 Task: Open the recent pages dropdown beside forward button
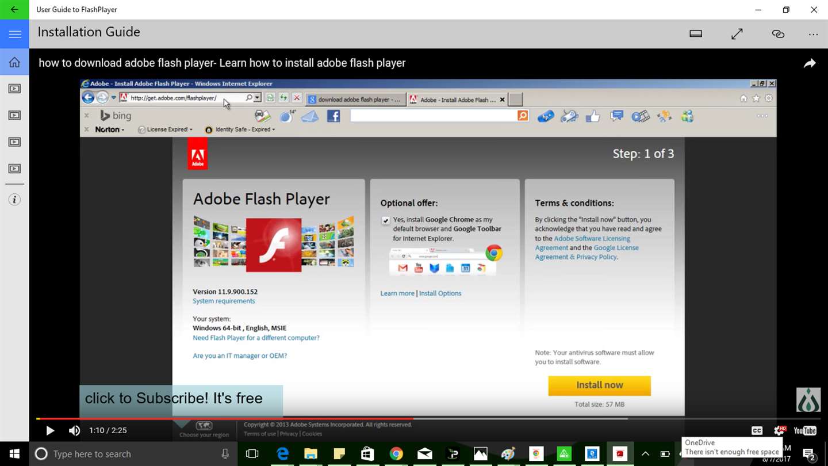(x=114, y=98)
